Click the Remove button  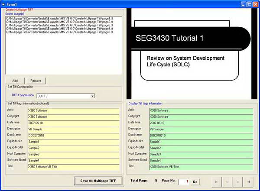(36, 81)
